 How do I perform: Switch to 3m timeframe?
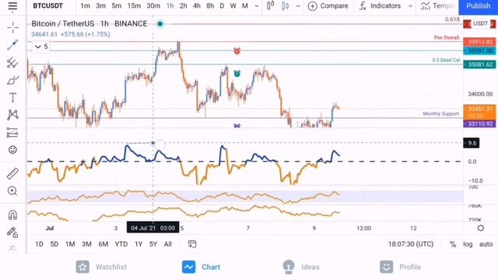click(x=100, y=5)
